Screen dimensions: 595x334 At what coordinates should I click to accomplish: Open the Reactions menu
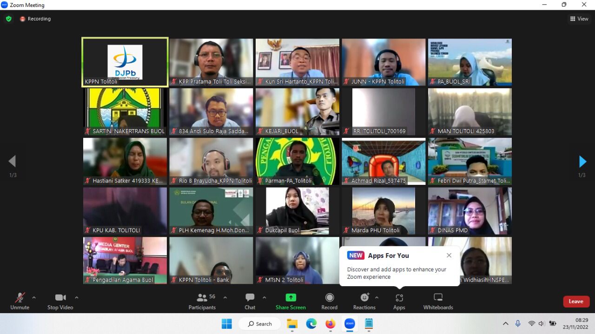pos(364,298)
